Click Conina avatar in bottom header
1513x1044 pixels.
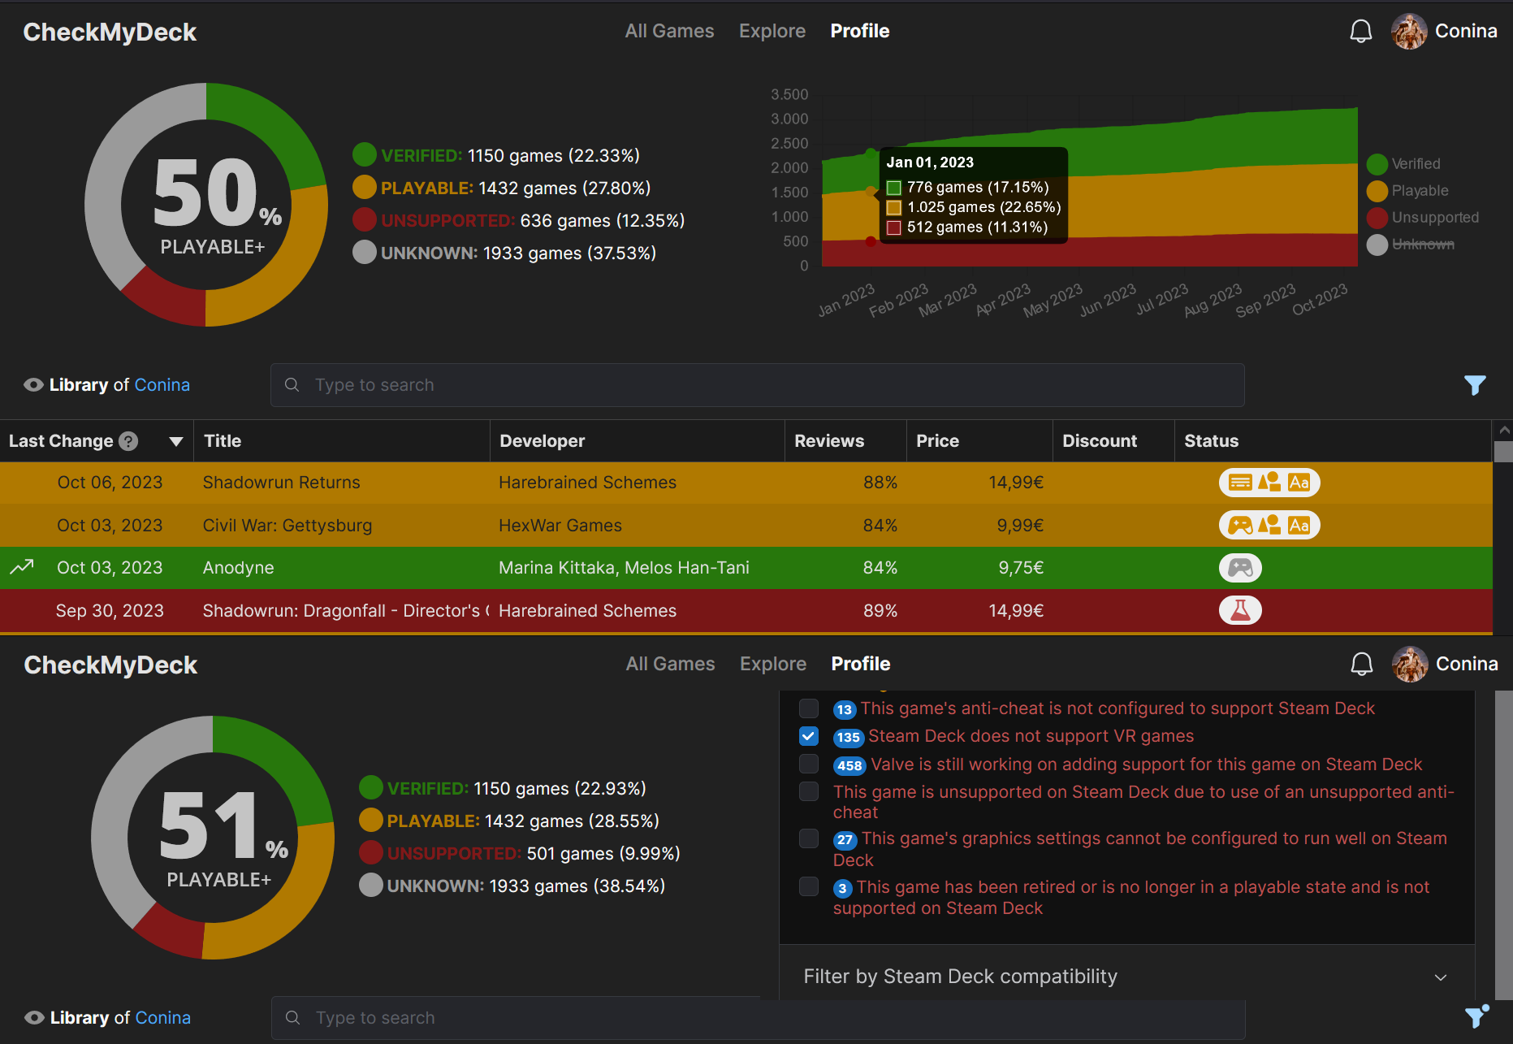(1410, 665)
